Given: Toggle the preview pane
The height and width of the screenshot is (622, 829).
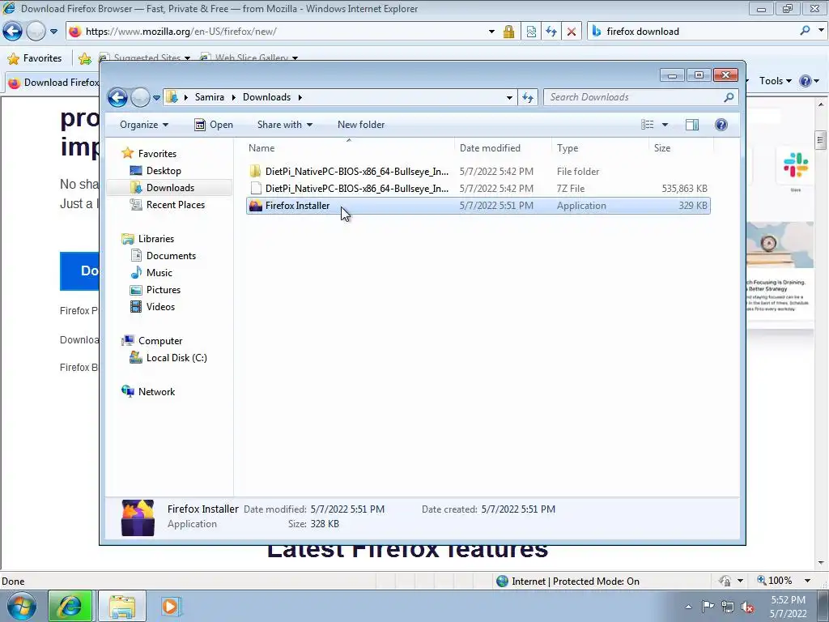Looking at the screenshot, I should 692,125.
